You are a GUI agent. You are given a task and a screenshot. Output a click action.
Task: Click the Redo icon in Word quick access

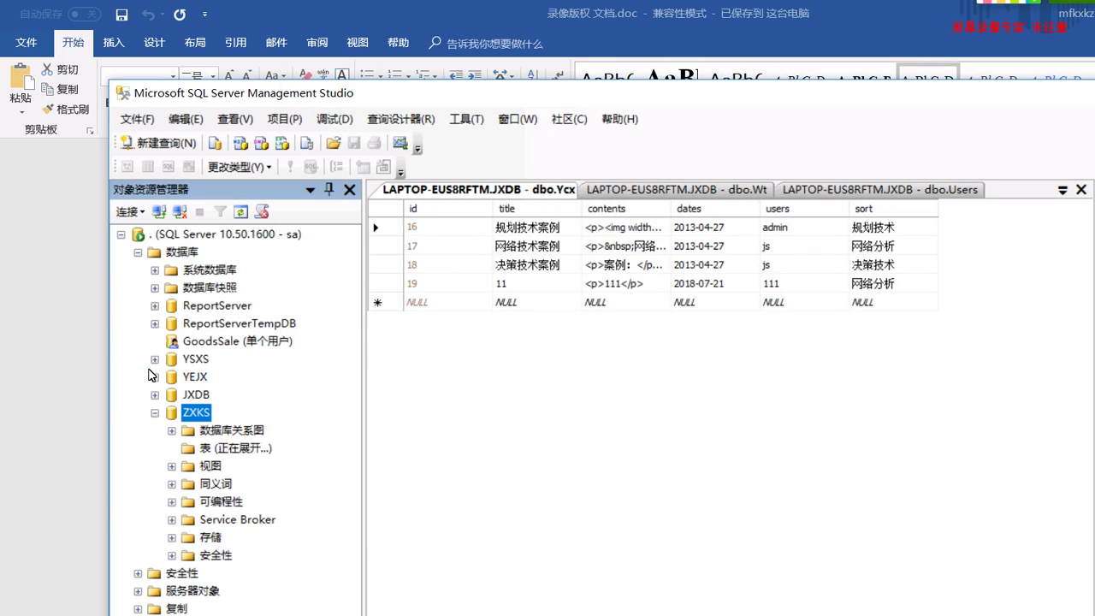180,15
